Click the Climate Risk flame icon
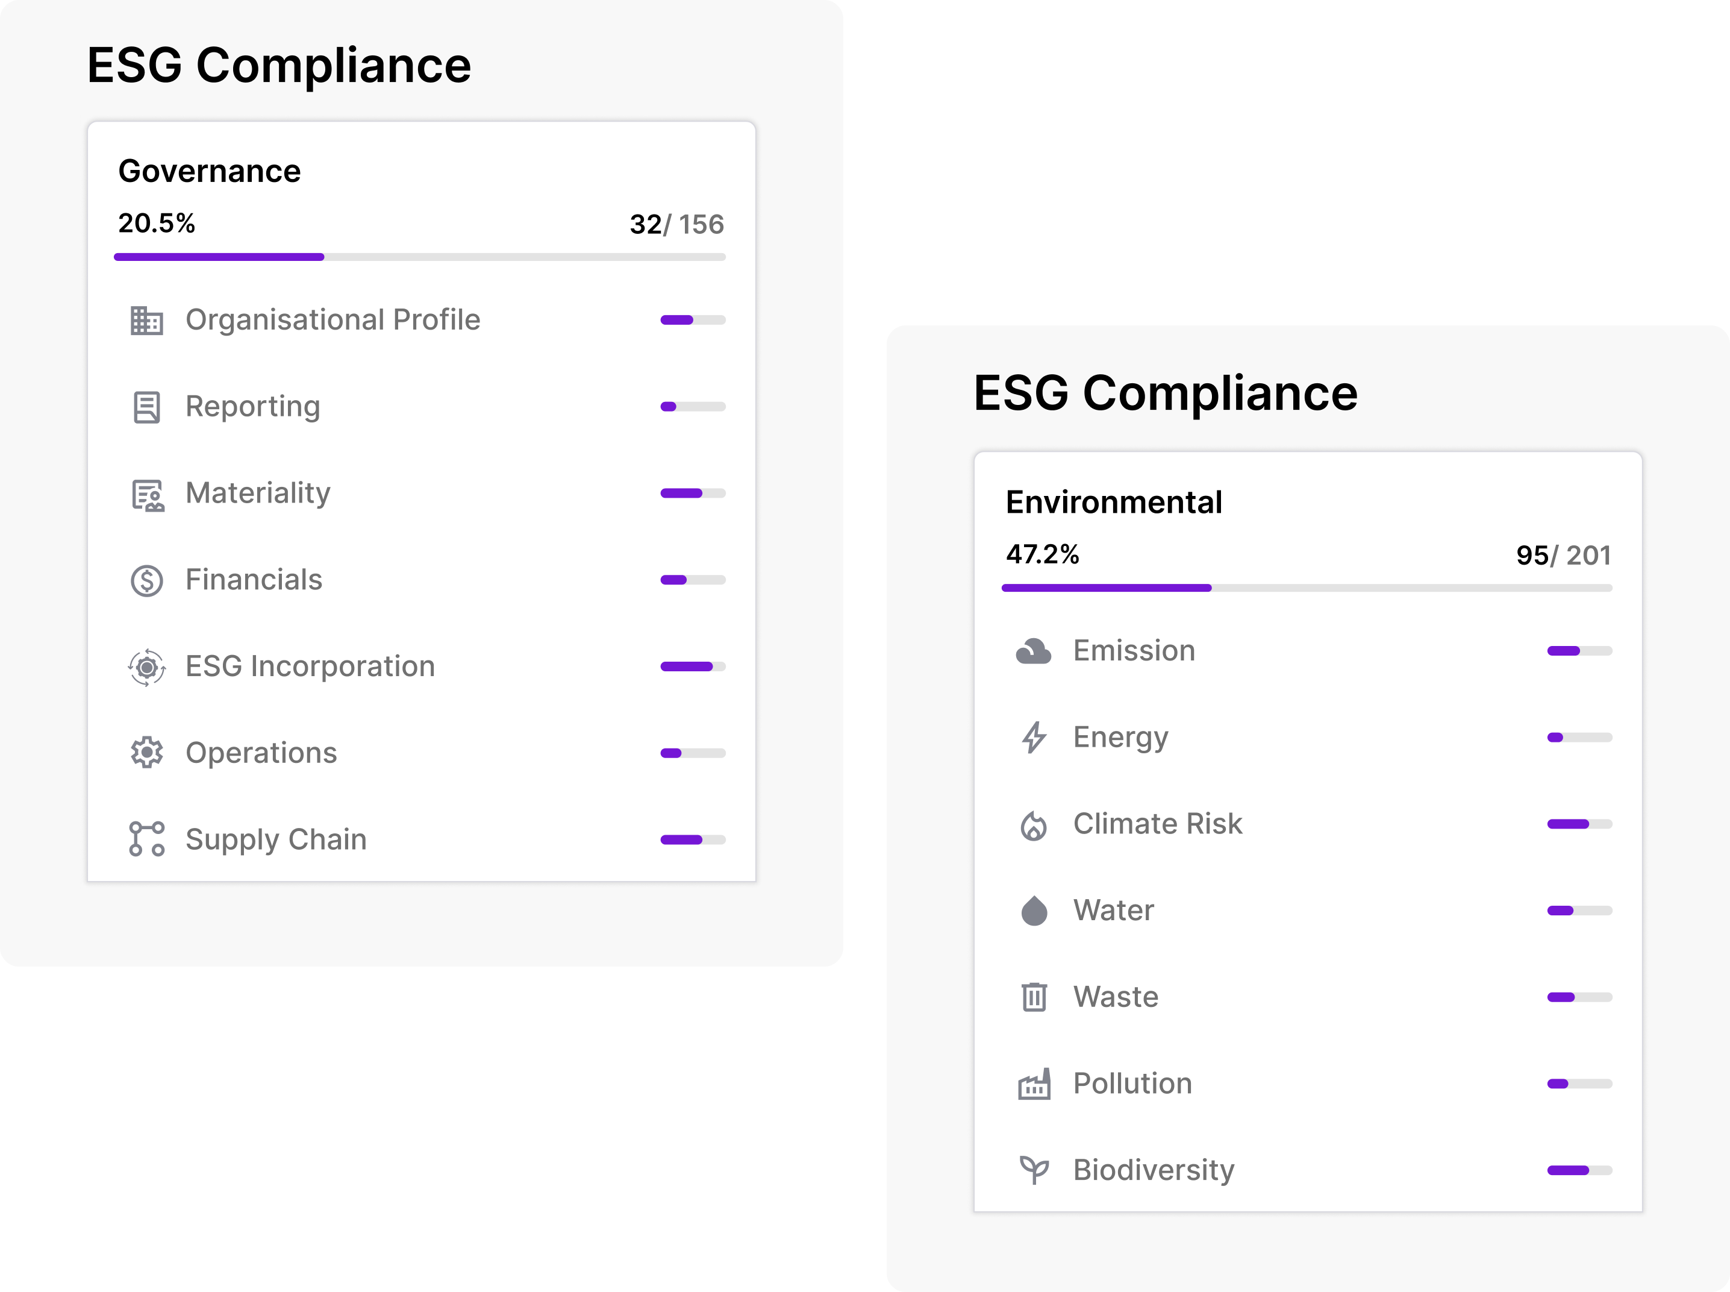 click(1034, 825)
